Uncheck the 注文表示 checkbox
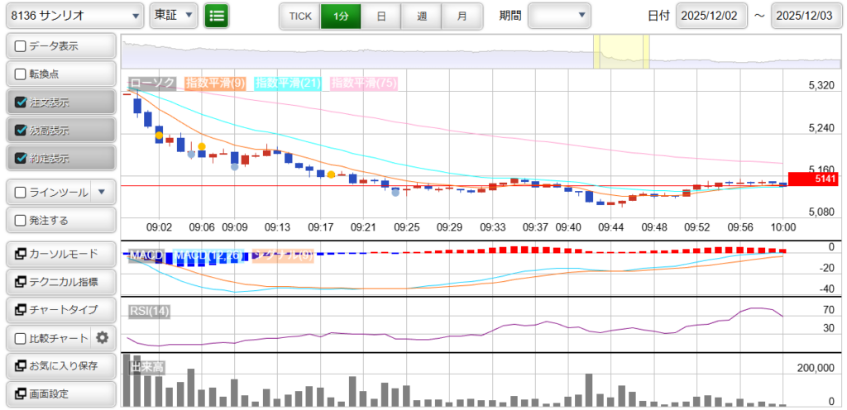 tap(22, 102)
